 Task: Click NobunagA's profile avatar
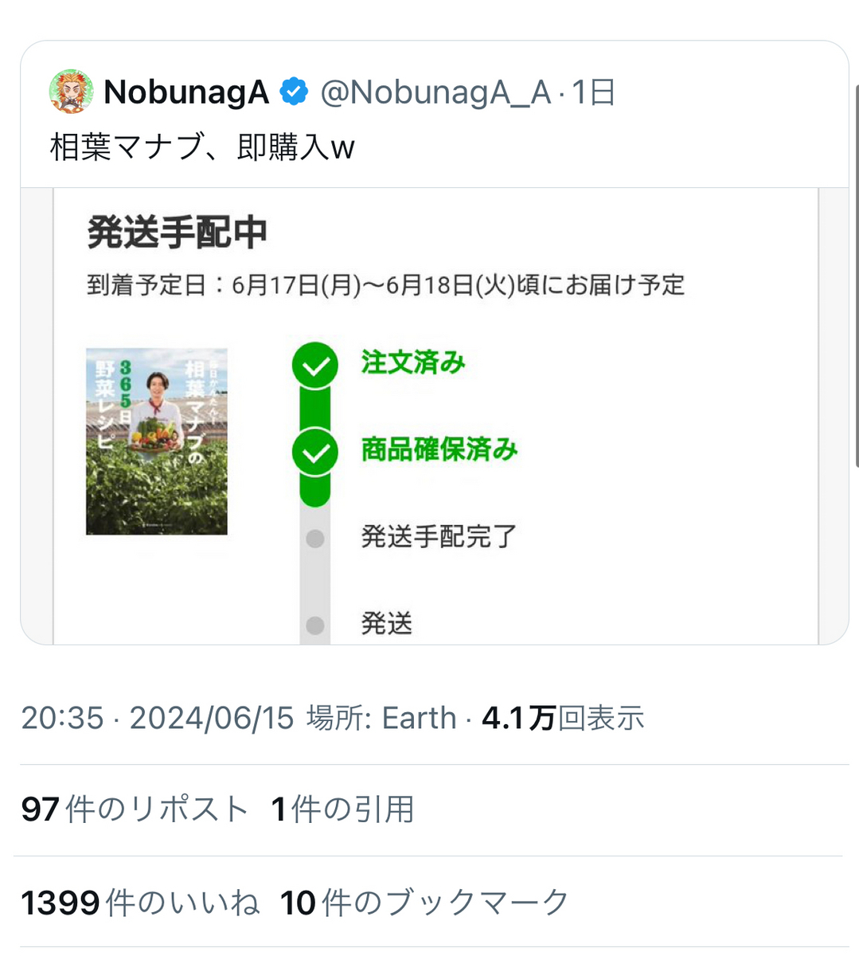coord(72,92)
